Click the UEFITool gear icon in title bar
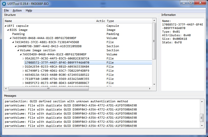 tap(4, 4)
